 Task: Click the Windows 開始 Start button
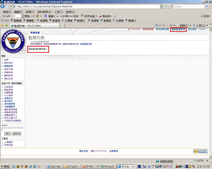pos(5,166)
